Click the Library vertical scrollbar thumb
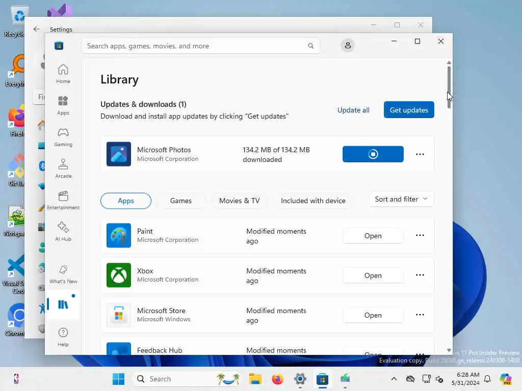The width and height of the screenshot is (522, 391). (x=449, y=87)
